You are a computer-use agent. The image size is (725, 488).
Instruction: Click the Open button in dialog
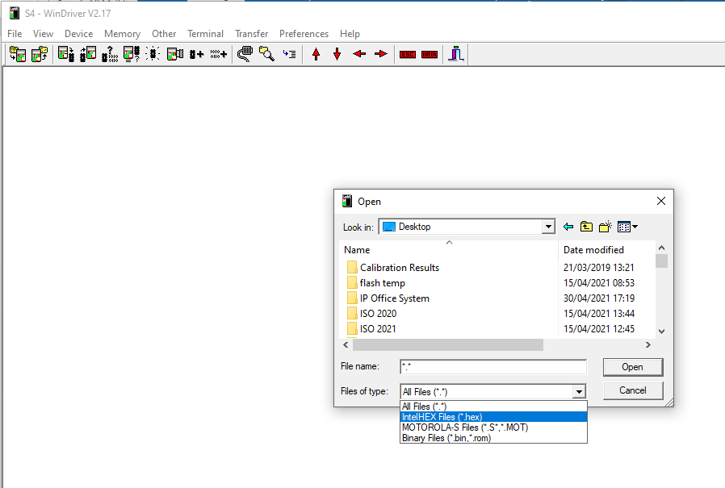[632, 367]
